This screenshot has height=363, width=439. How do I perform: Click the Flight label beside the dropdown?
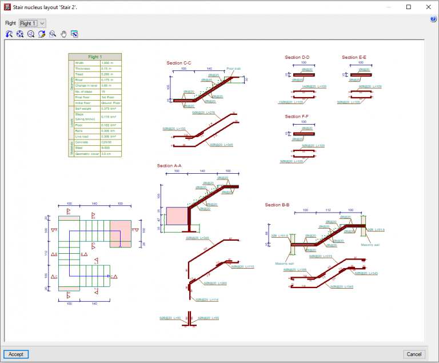pyautogui.click(x=11, y=23)
